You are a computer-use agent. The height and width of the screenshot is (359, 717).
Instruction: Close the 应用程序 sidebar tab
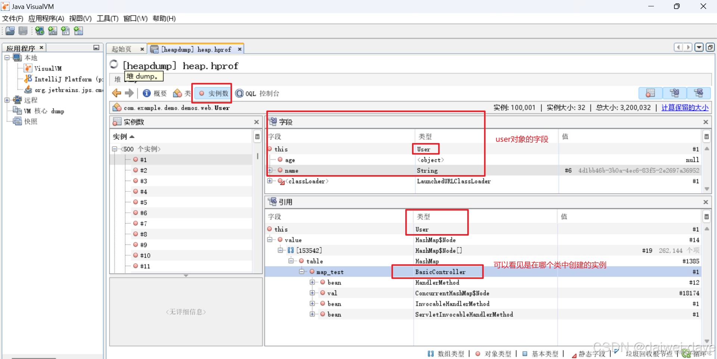pyautogui.click(x=41, y=47)
